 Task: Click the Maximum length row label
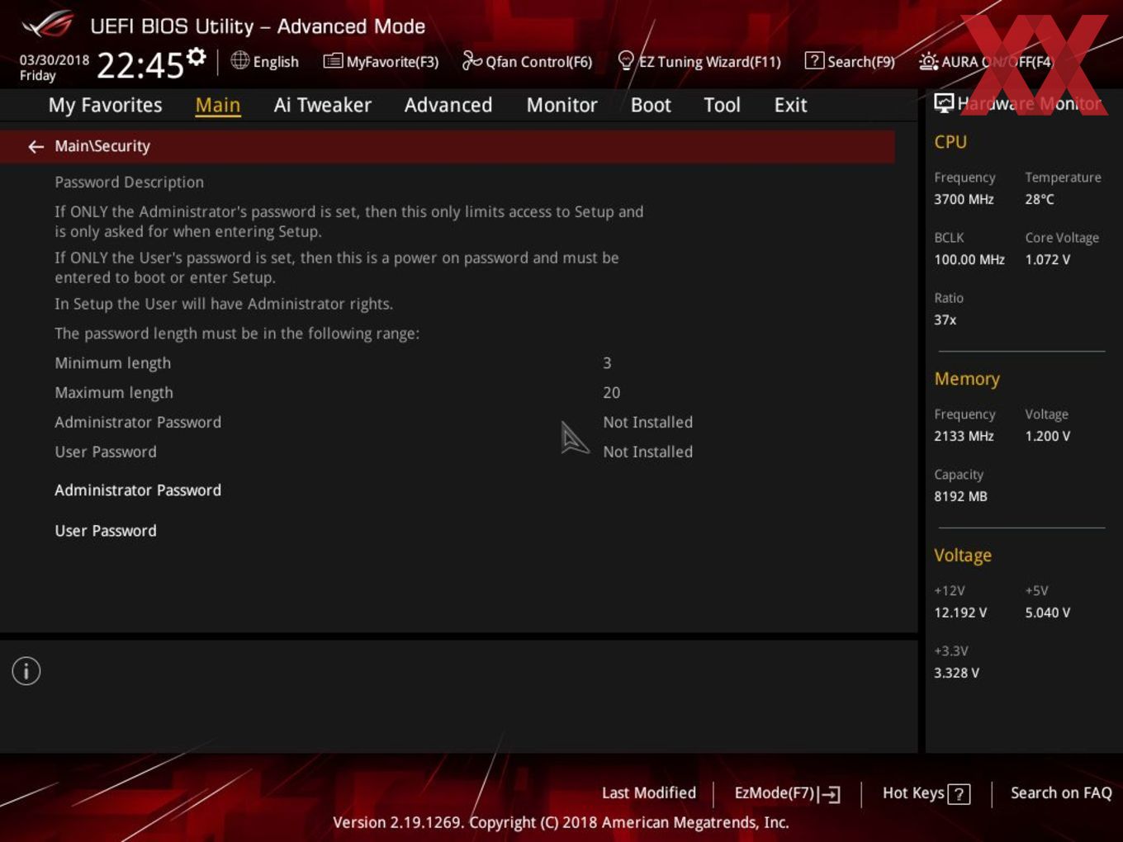(x=114, y=393)
